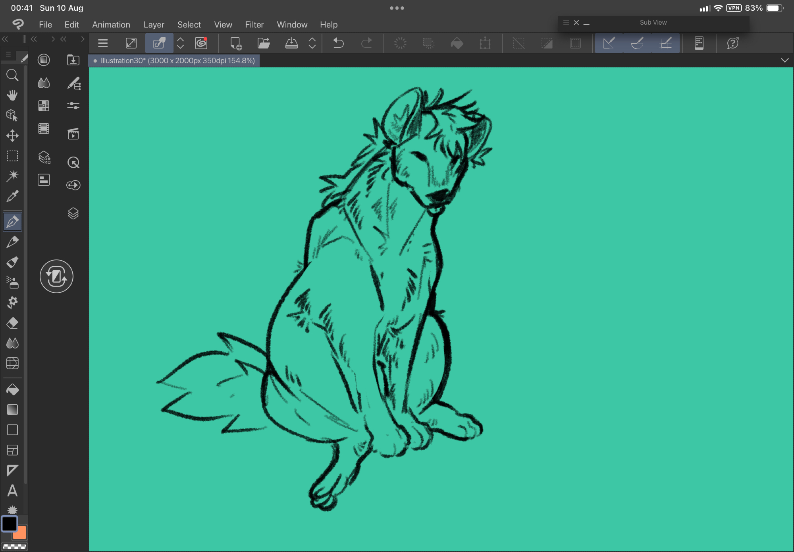The image size is (794, 552).
Task: Select the Text tool
Action: click(x=12, y=491)
